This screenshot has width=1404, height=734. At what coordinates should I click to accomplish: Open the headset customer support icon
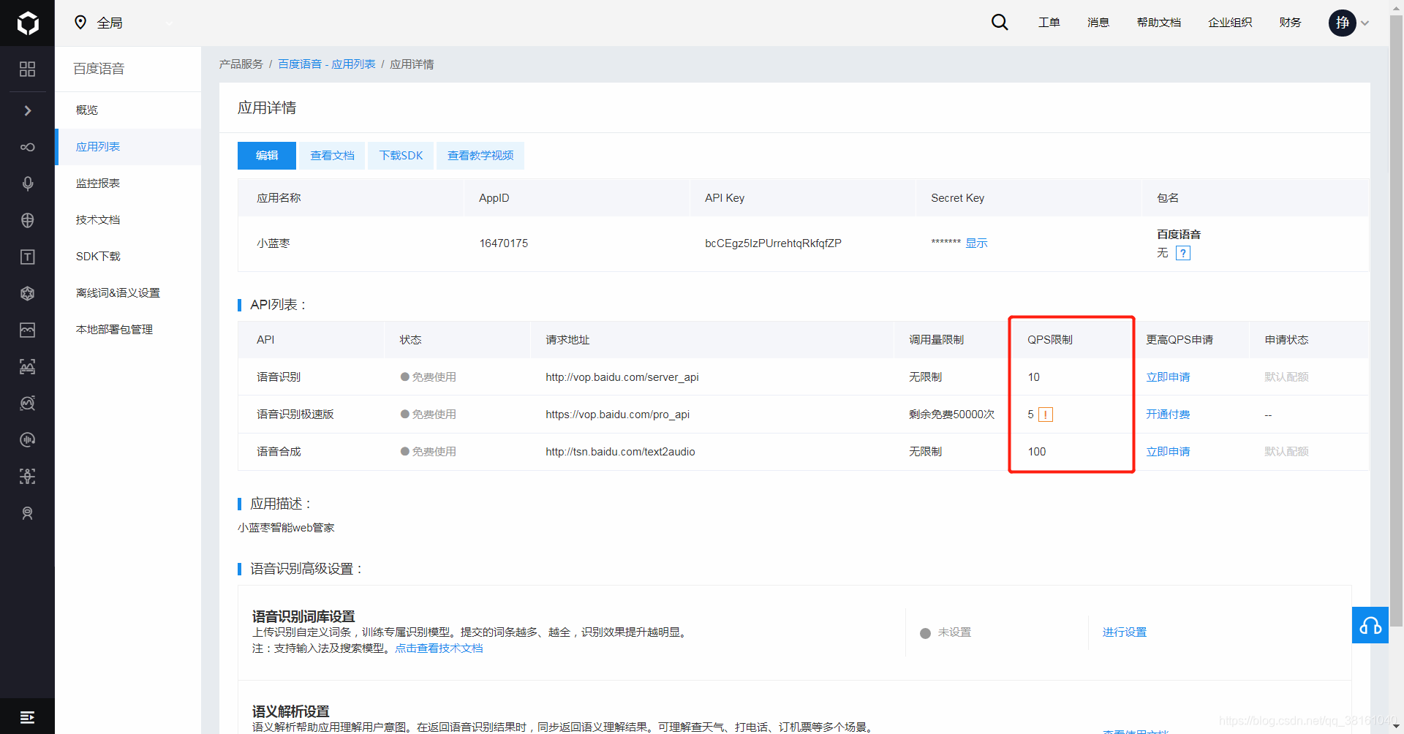click(1370, 625)
